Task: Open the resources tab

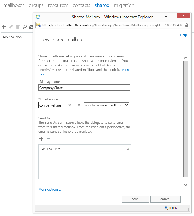Action: click(x=58, y=5)
